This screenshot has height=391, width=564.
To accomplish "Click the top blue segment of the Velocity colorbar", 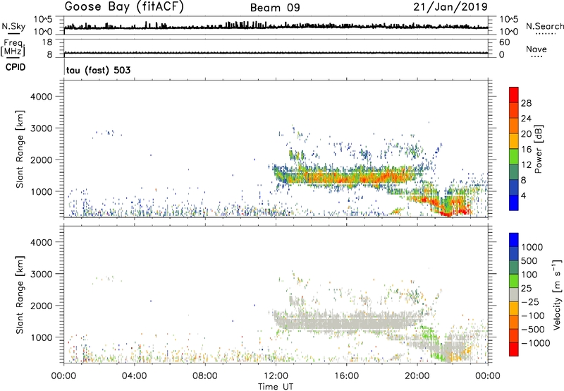I will click(514, 240).
